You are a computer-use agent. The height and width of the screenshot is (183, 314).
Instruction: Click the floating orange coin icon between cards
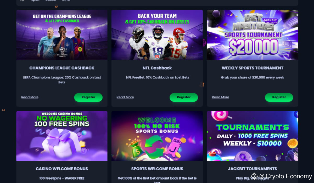click(x=202, y=84)
